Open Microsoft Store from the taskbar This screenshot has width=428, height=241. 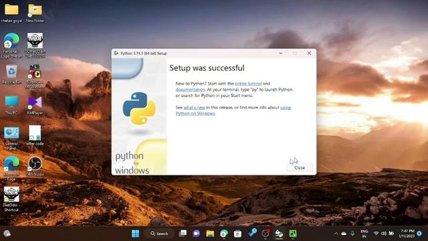237,234
